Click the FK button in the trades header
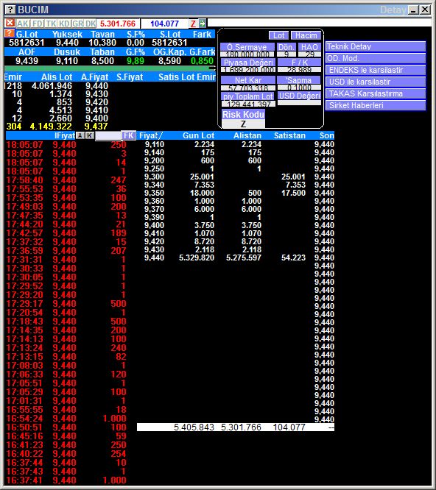This screenshot has height=490, width=436. (129, 135)
